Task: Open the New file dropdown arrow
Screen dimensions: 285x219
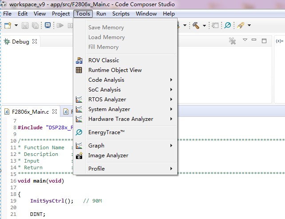Action: click(x=16, y=25)
